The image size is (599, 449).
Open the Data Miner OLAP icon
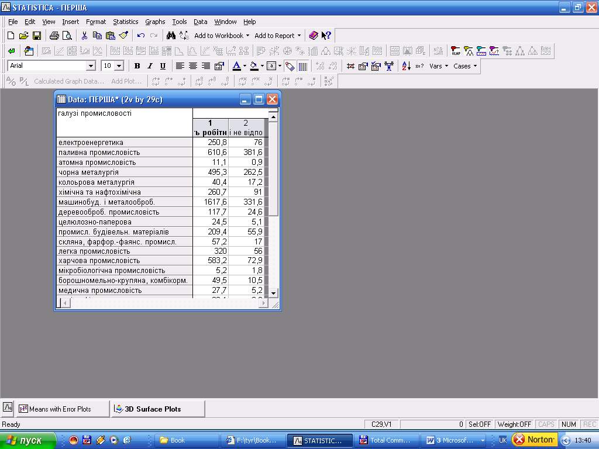[x=456, y=51]
